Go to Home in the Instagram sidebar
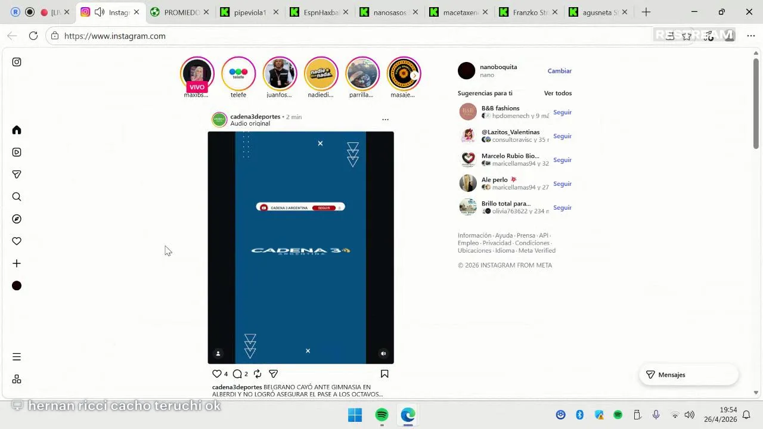This screenshot has height=429, width=763. (x=17, y=130)
